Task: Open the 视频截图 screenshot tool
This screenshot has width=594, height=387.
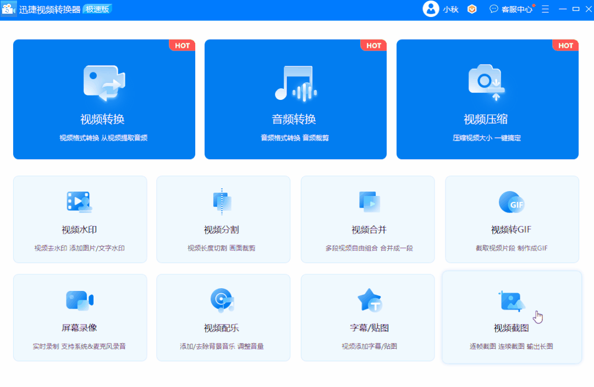Action: [512, 317]
